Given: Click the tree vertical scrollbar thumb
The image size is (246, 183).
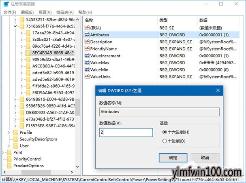Looking at the screenshot, I should tap(77, 107).
